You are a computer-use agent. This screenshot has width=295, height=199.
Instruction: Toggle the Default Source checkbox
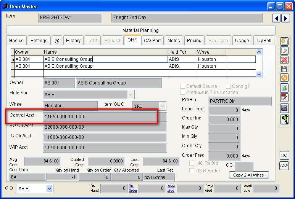coord(183,86)
